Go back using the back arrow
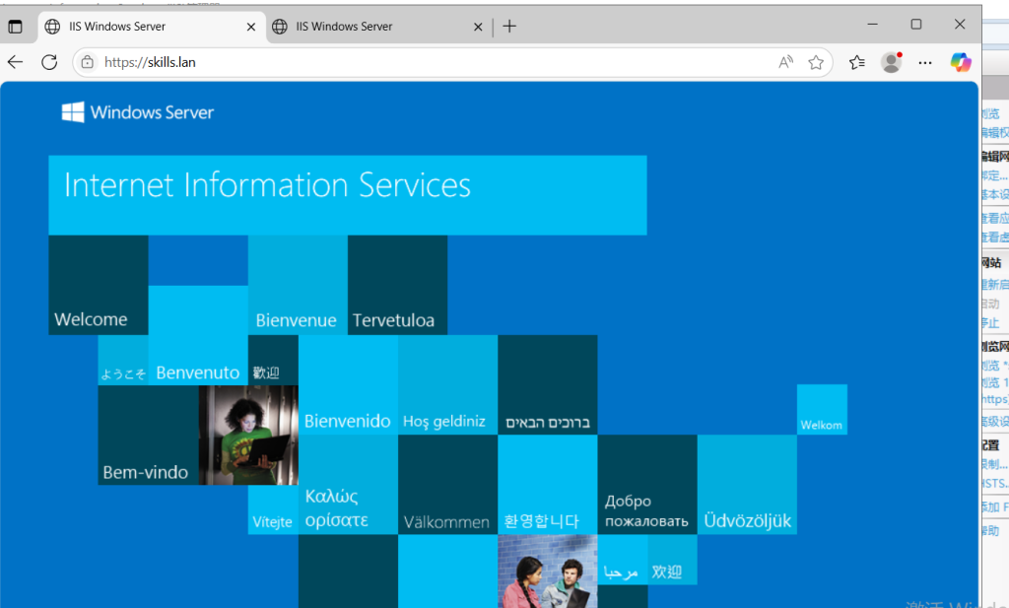The width and height of the screenshot is (1009, 608). pos(15,62)
